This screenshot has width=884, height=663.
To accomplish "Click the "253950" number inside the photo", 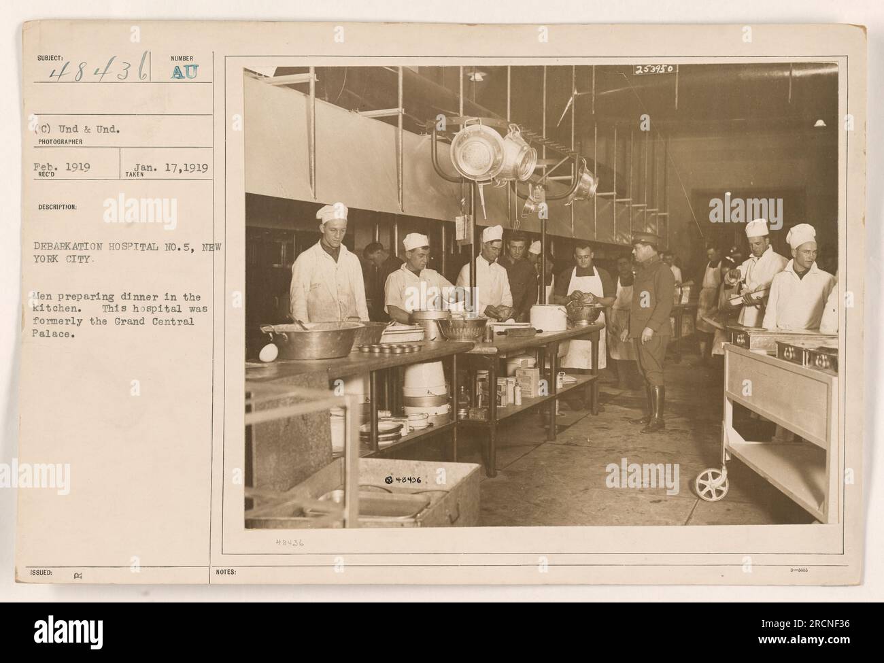I will [656, 69].
